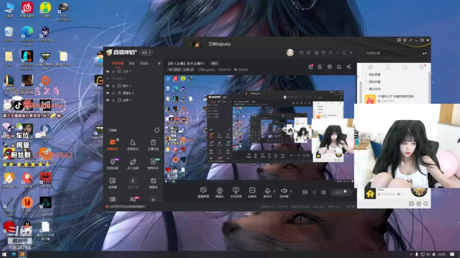Add a multimedia source (多媒体)
460x258 pixels.
pyautogui.click(x=252, y=193)
